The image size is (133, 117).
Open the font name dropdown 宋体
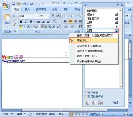tap(36, 16)
